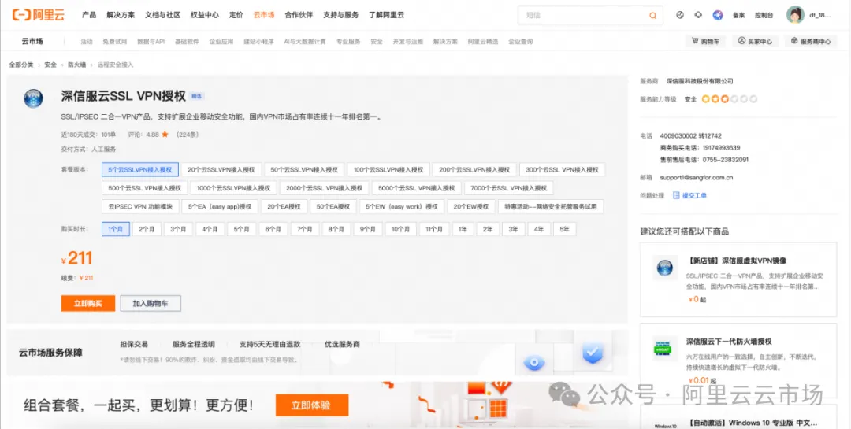Screen dimensions: 851x429
Task: Go to 免费试用 marketplace category
Action: tap(114, 41)
